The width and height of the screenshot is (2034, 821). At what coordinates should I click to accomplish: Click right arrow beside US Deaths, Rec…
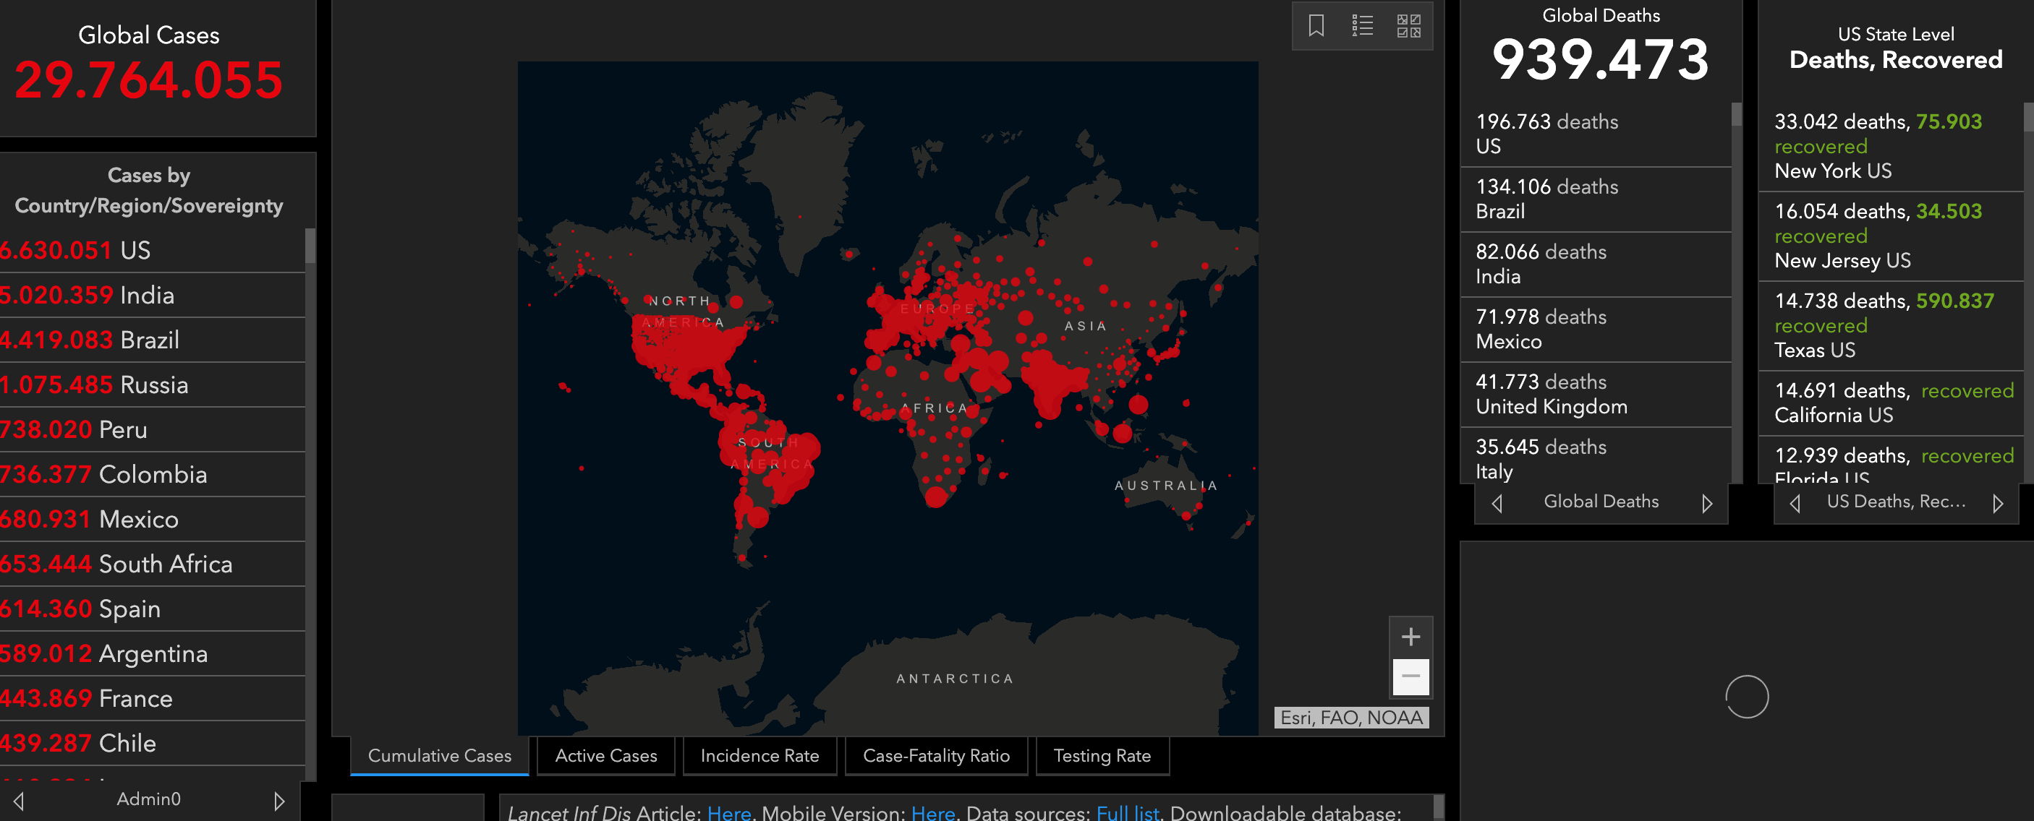coord(1998,502)
